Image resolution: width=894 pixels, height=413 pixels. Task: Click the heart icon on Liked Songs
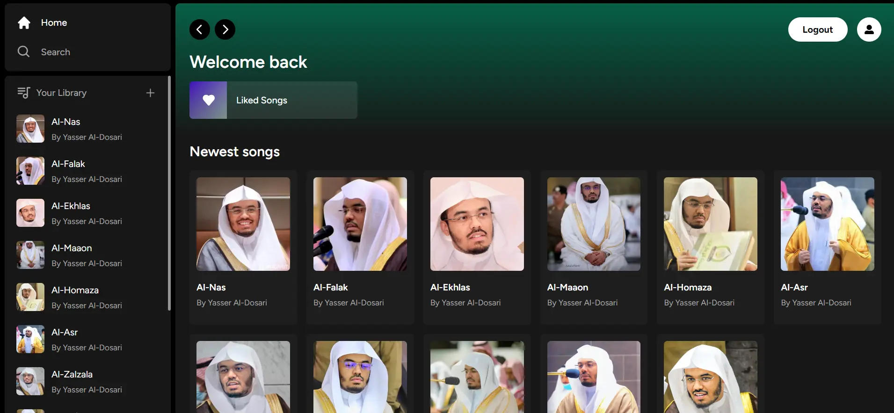(209, 100)
